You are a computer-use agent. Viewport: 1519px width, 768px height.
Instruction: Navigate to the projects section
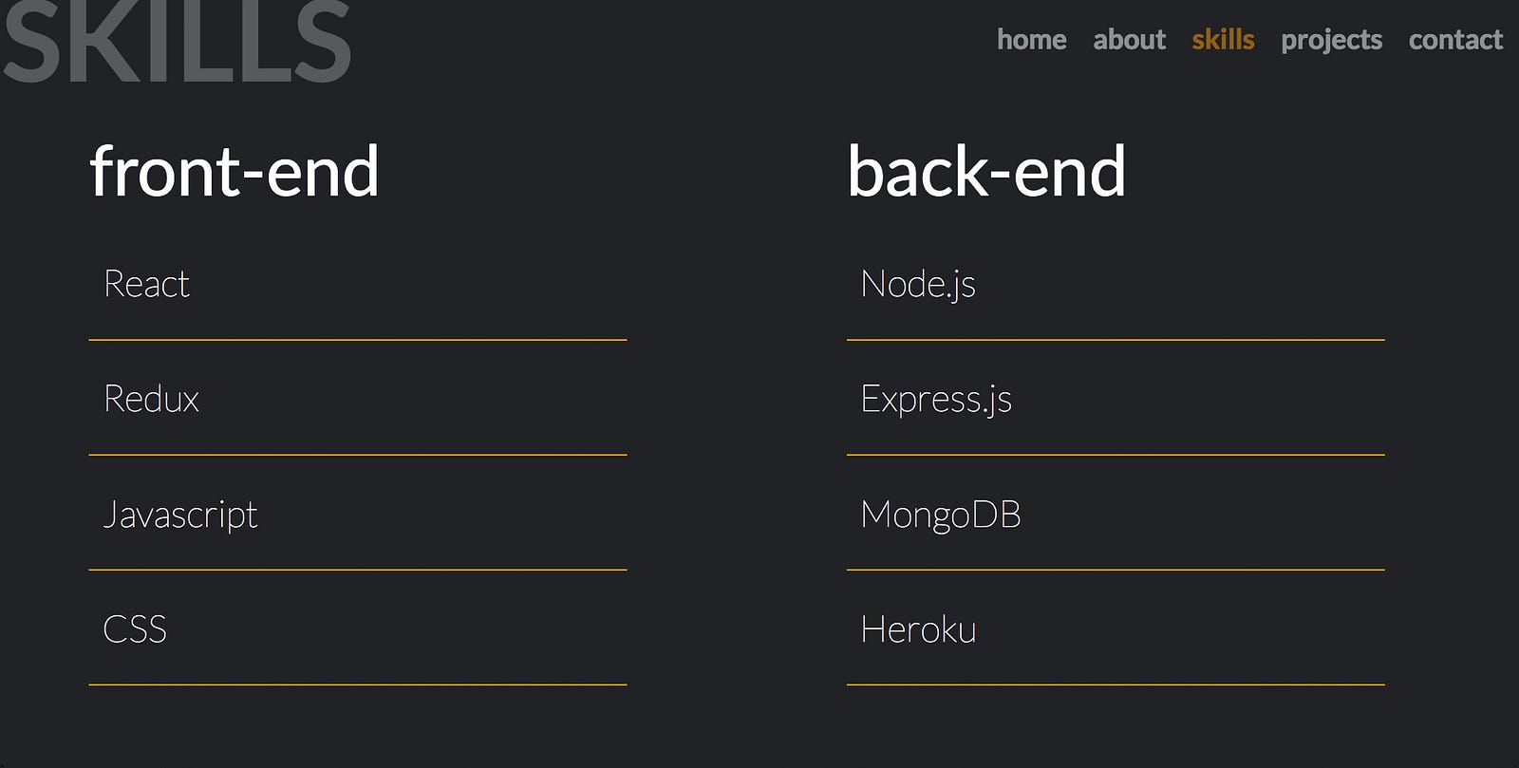(1331, 40)
